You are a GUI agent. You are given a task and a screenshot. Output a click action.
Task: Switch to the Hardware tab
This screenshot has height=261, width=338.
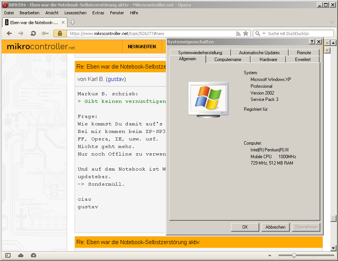(268, 60)
